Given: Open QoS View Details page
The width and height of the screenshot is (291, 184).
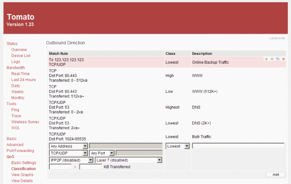Looking at the screenshot, I should pos(22,181).
